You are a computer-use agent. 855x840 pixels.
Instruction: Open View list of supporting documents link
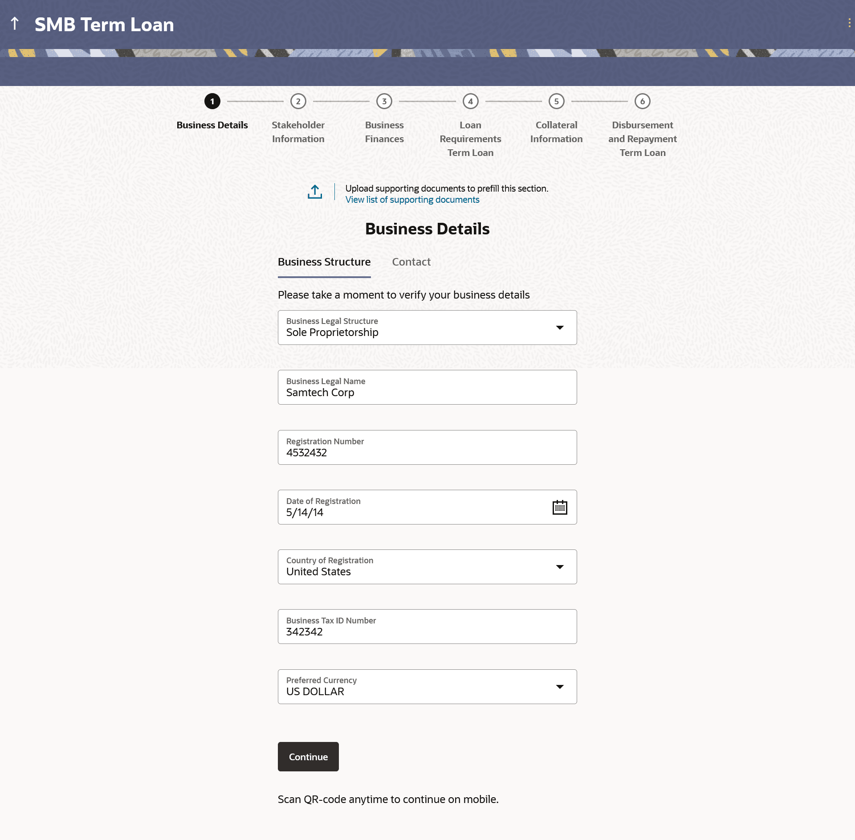[x=412, y=200]
